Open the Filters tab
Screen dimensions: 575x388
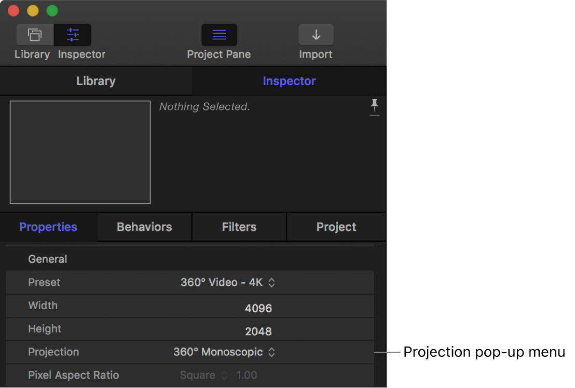click(x=239, y=227)
